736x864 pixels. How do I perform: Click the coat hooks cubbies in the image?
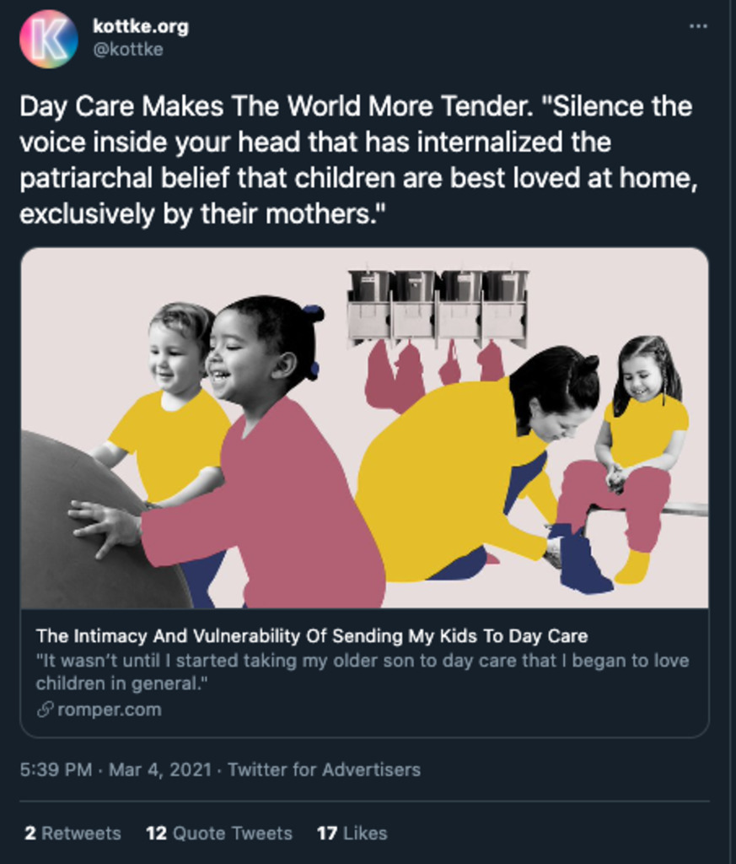click(438, 308)
